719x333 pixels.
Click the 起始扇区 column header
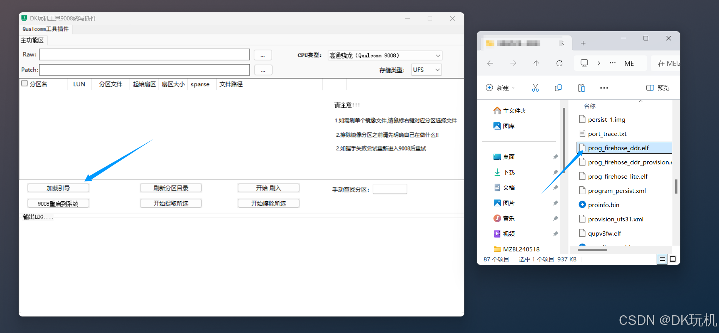[x=144, y=84]
